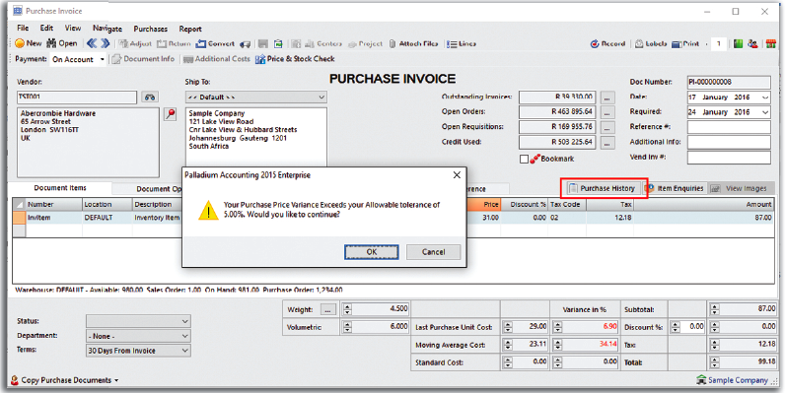Click the Reference # input field
The width and height of the screenshot is (785, 393).
pyautogui.click(x=729, y=127)
